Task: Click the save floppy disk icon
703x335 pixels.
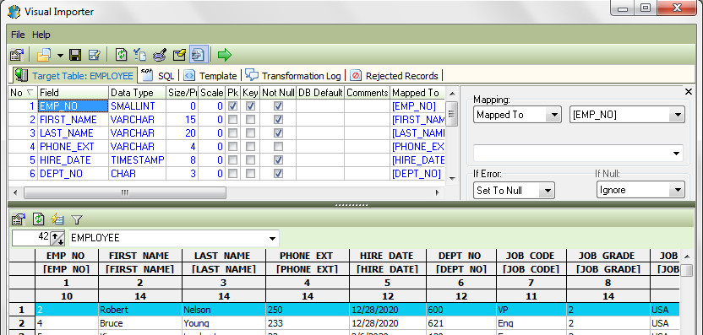Action: pos(75,55)
